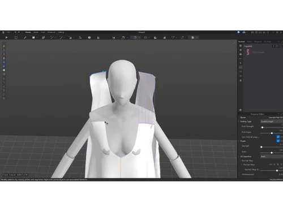Viewport: 283px width, 212px height.
Task: Click the avatar icon in right panel sidebar
Action: click(x=241, y=80)
